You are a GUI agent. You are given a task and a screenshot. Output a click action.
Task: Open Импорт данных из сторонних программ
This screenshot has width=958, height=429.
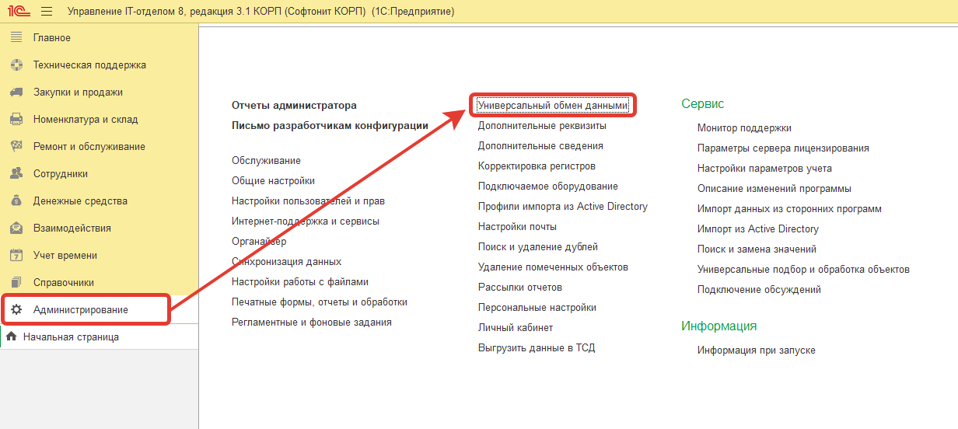pos(789,209)
